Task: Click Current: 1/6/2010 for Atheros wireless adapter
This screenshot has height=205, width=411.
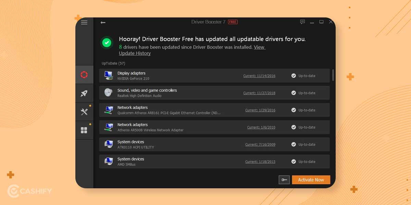Action: [261, 127]
